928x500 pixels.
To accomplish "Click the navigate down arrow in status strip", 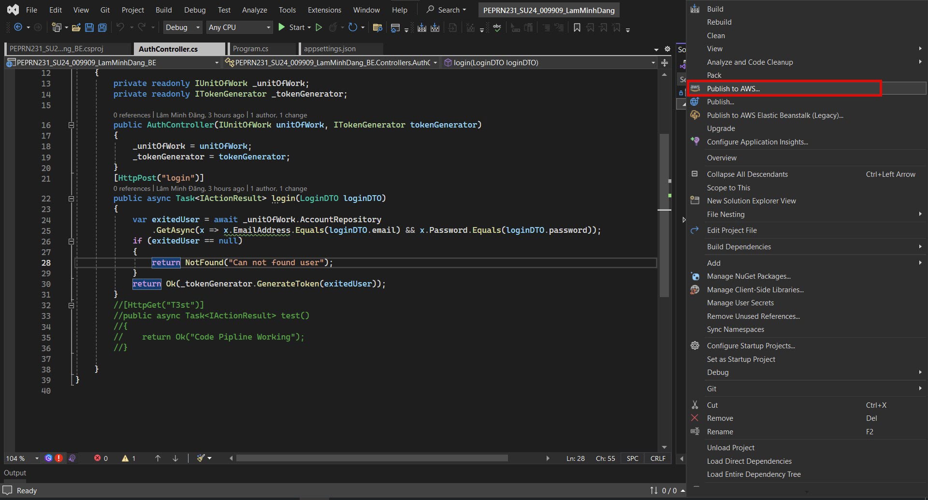I will 175,458.
